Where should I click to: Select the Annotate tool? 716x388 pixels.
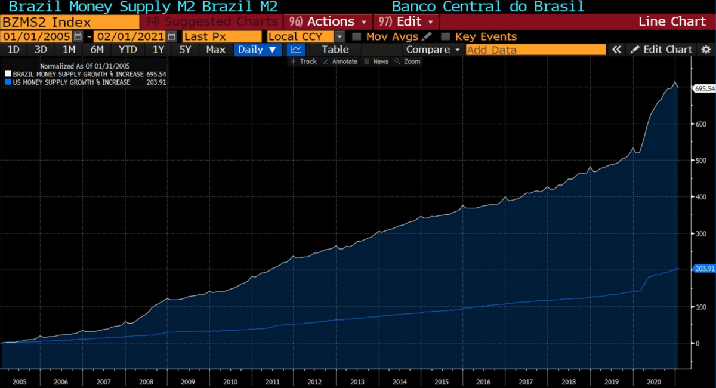(x=340, y=61)
